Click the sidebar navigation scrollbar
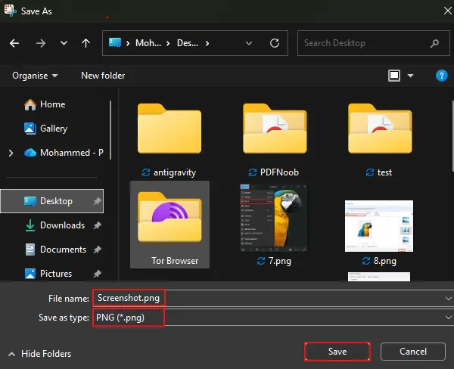This screenshot has width=454, height=369. coord(110,130)
